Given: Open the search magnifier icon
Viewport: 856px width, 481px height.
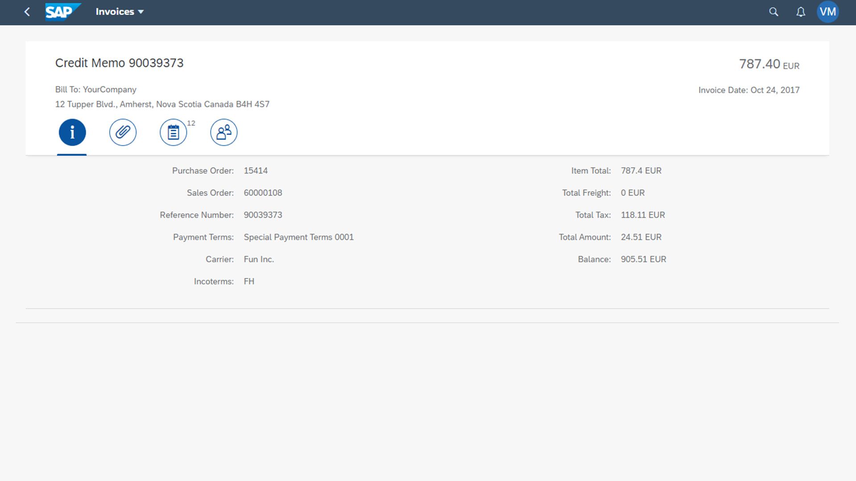Looking at the screenshot, I should [x=774, y=12].
